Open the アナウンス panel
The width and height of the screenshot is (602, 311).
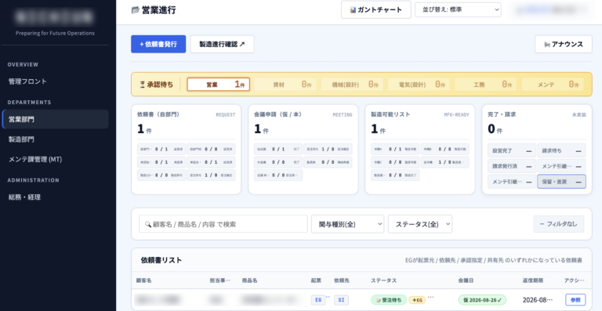click(564, 44)
